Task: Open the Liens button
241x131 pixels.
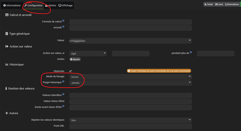Action: (219, 4)
